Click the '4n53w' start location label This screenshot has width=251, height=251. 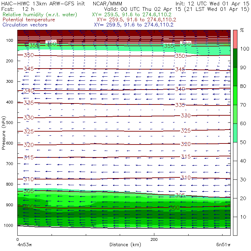click(25, 245)
